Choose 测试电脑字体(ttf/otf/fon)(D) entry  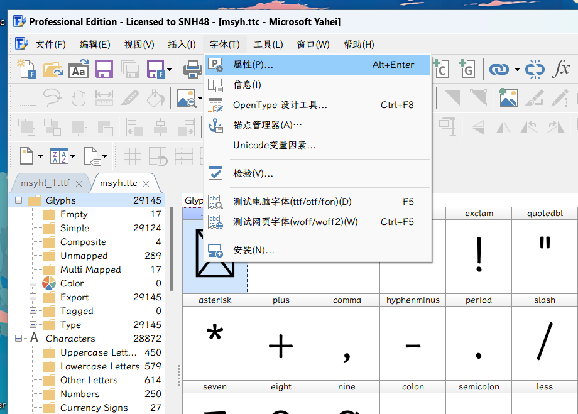click(x=317, y=202)
